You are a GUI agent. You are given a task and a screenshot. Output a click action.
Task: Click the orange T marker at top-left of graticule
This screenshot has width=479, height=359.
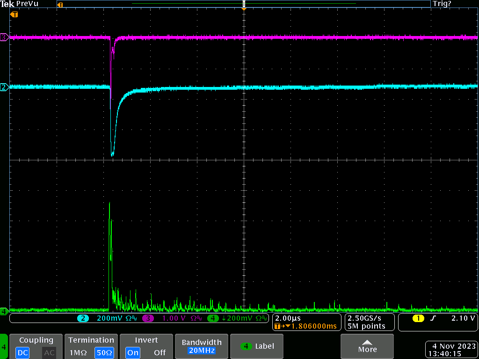point(15,14)
